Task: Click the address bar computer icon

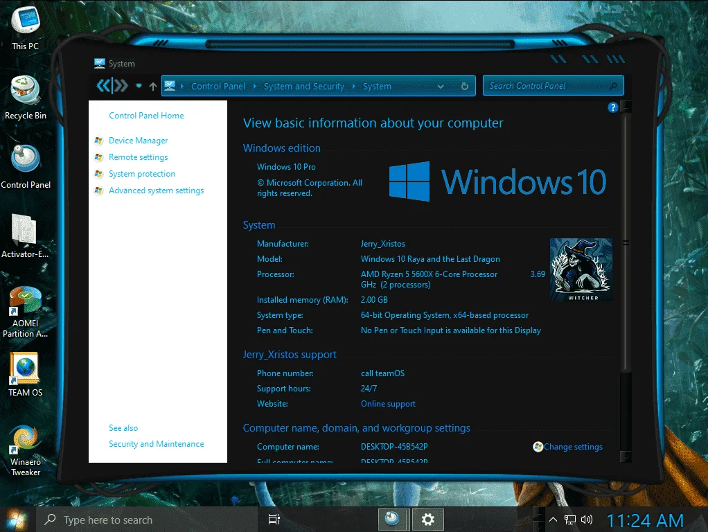Action: coord(170,85)
